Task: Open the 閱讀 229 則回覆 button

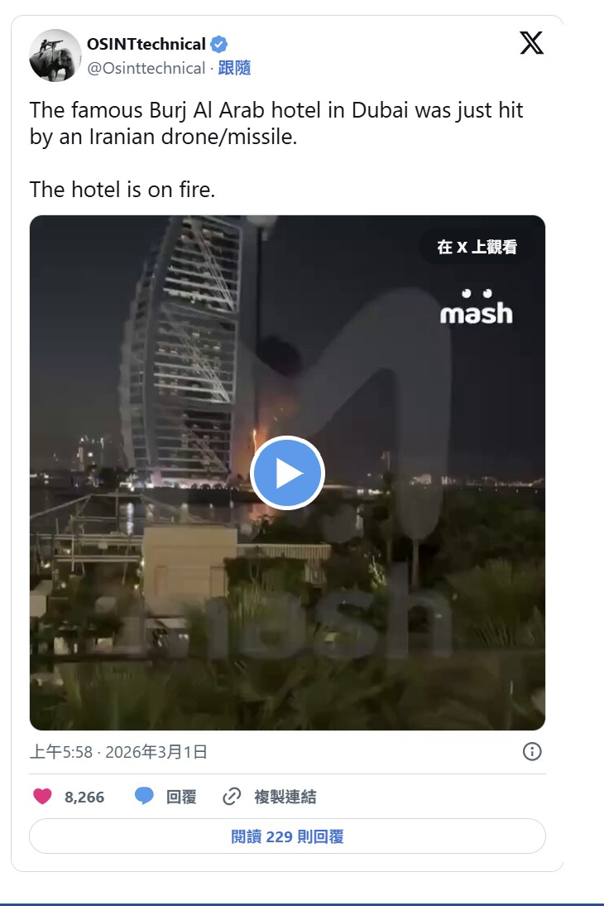Action: click(x=288, y=836)
